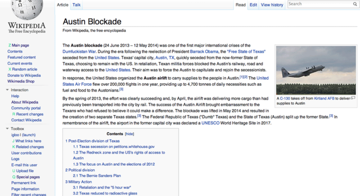This screenshot has width=360, height=196.
Task: Jump to 1 Post-Election division of Texas
Action: tap(92, 141)
